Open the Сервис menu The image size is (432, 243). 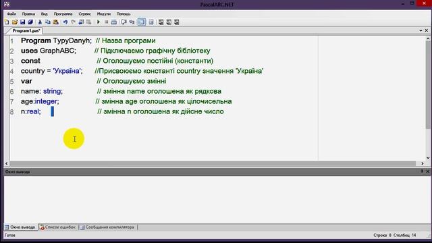point(84,13)
